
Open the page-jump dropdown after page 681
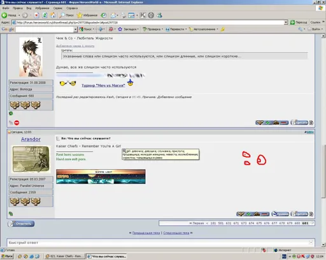tap(312, 223)
